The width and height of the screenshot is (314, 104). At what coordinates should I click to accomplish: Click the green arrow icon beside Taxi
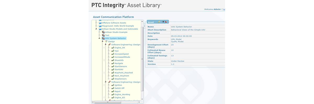113,51
